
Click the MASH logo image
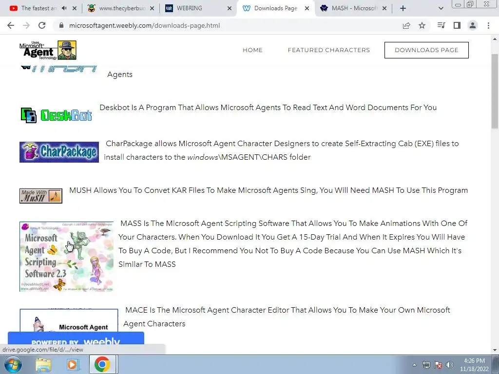[58, 68]
